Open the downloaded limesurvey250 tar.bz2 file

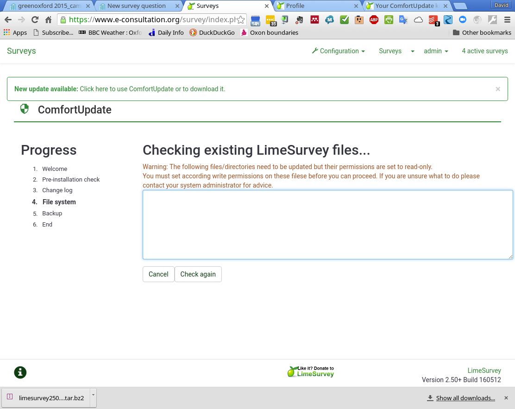tap(46, 398)
